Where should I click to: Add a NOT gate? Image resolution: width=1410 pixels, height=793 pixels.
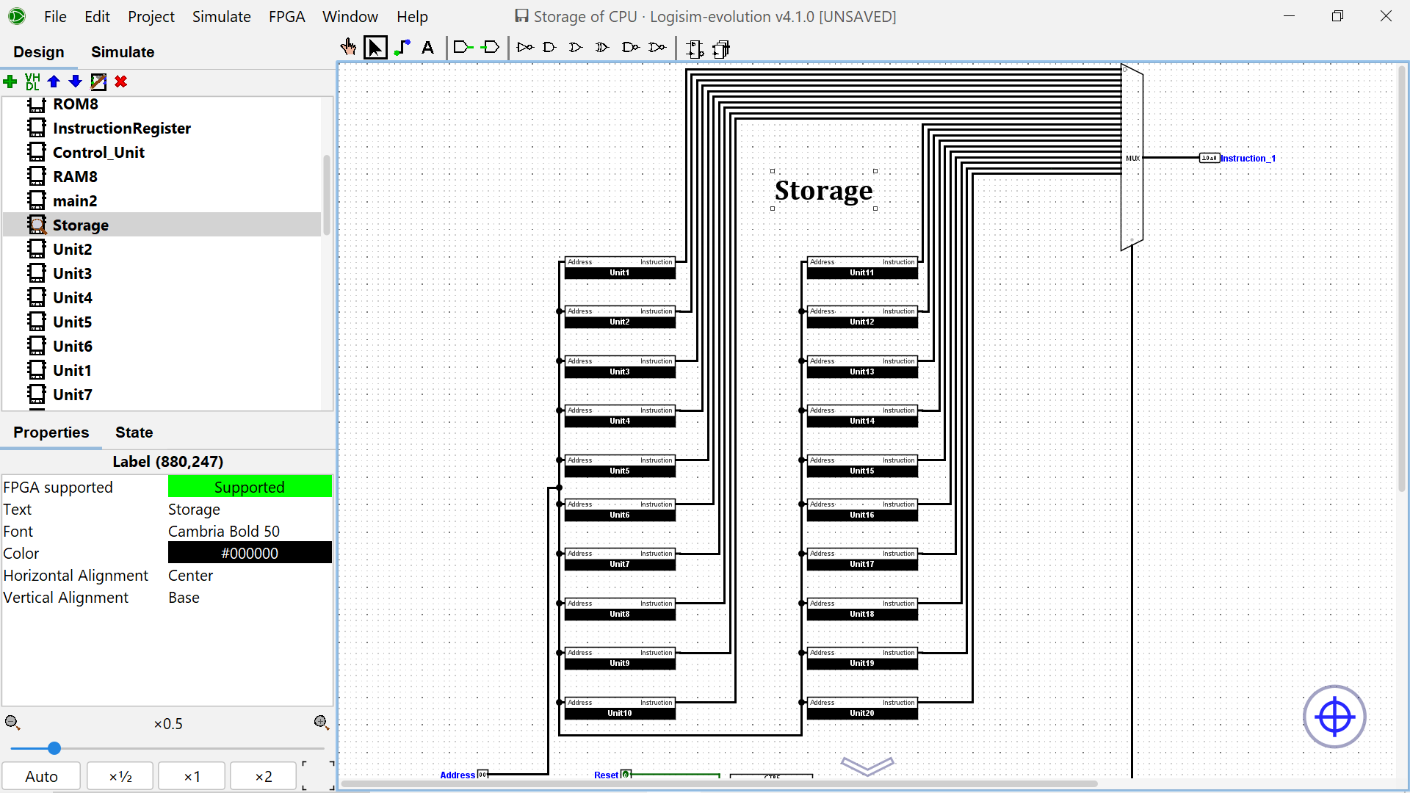(x=524, y=48)
